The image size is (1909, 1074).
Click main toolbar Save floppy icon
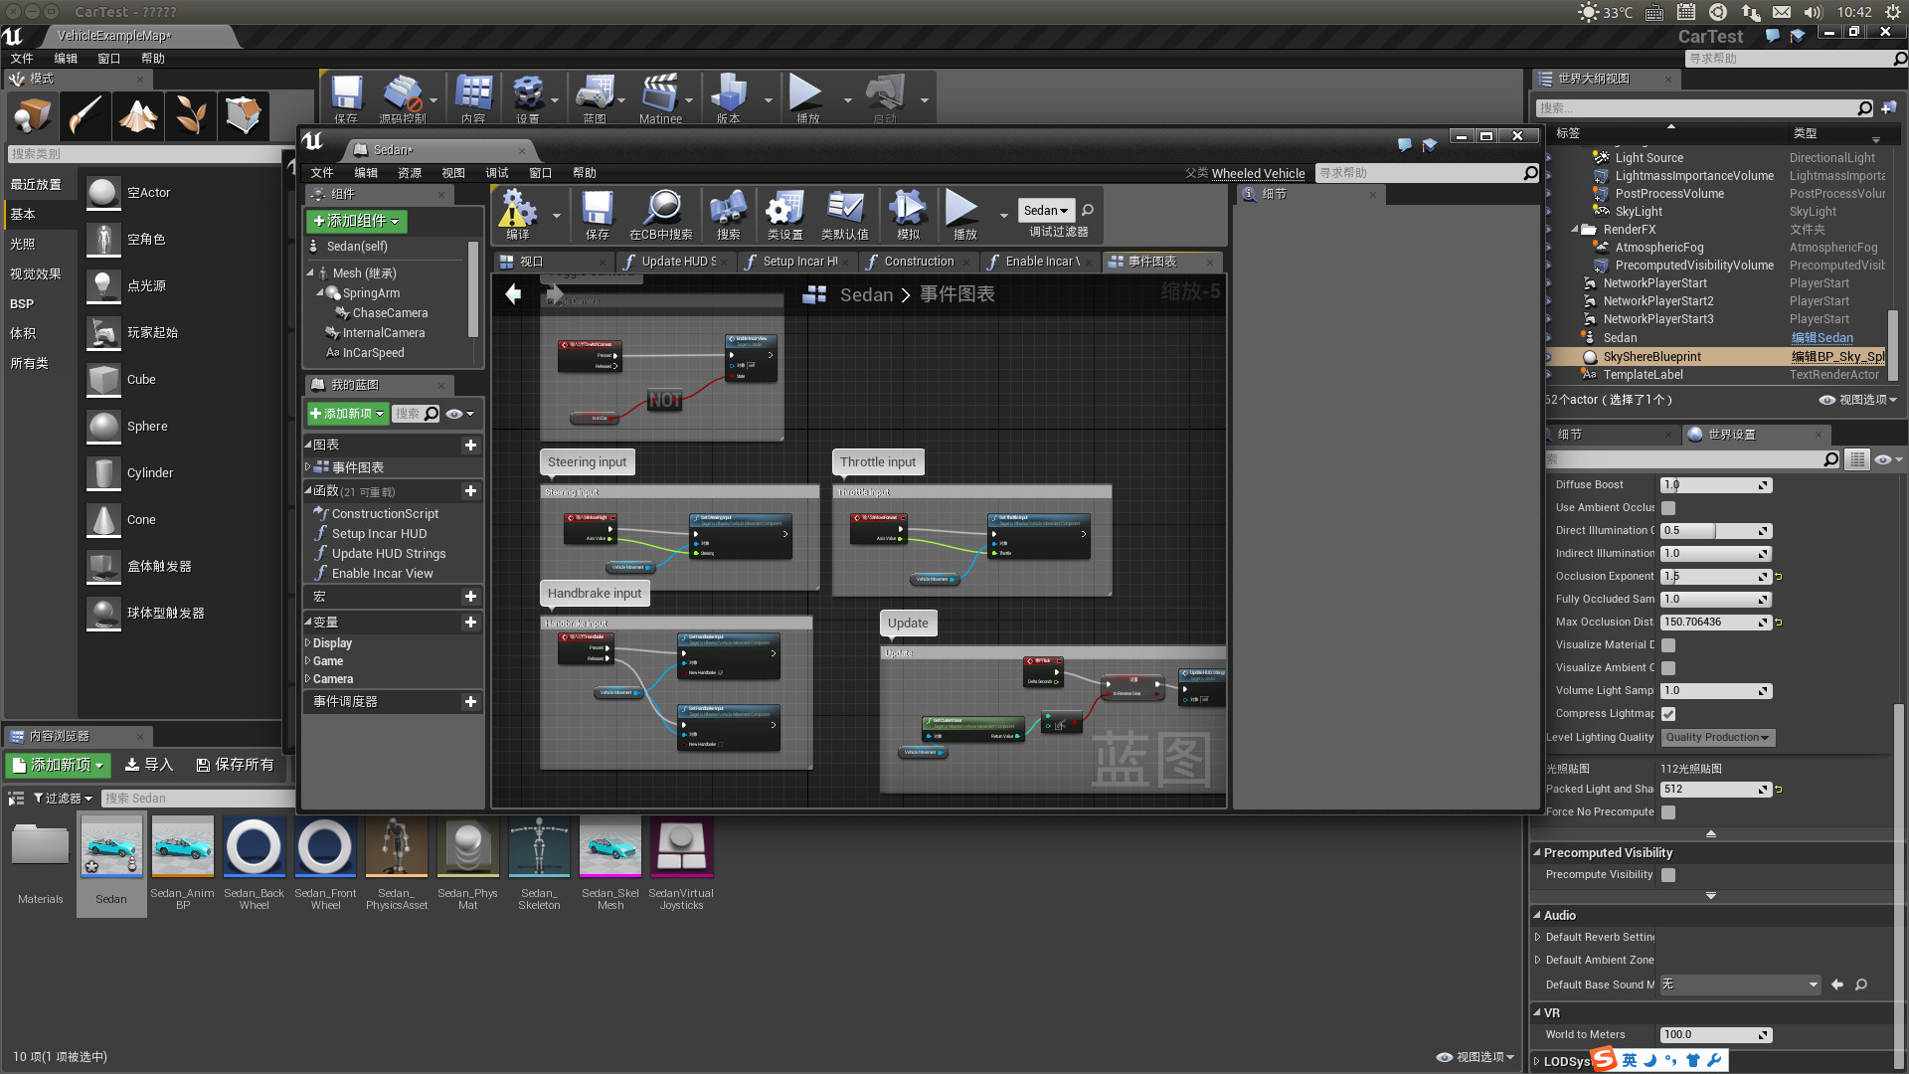tap(346, 97)
